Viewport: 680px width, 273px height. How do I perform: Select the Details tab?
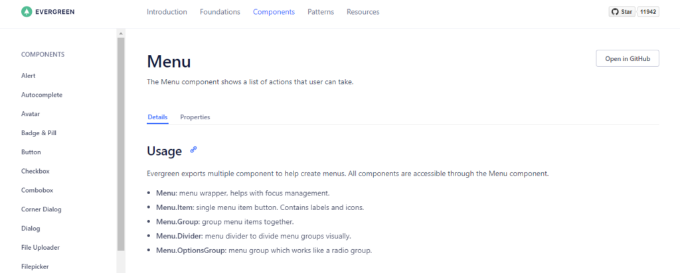[x=157, y=117]
